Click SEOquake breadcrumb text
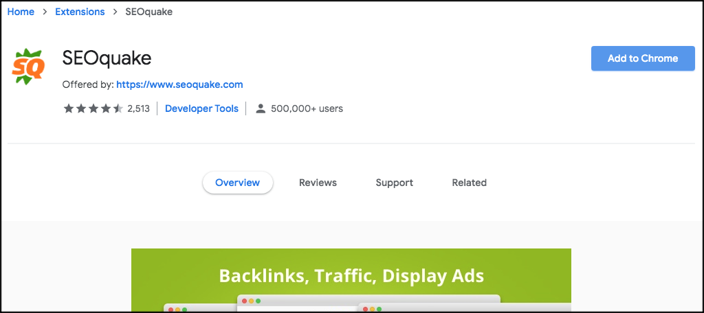This screenshot has width=704, height=313. 149,12
